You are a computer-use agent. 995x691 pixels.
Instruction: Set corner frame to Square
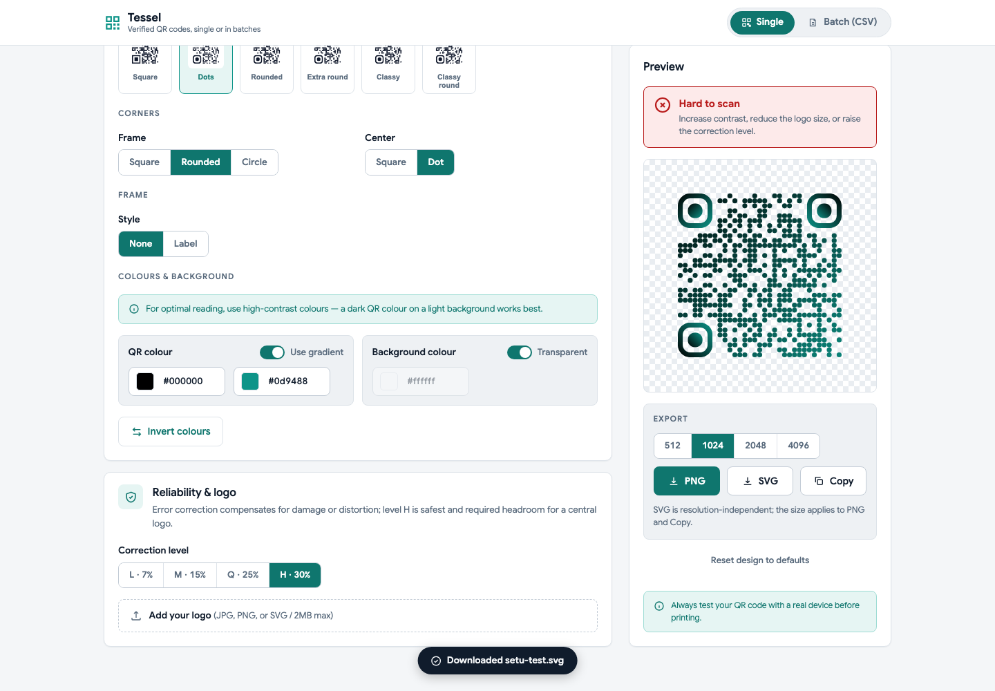144,162
